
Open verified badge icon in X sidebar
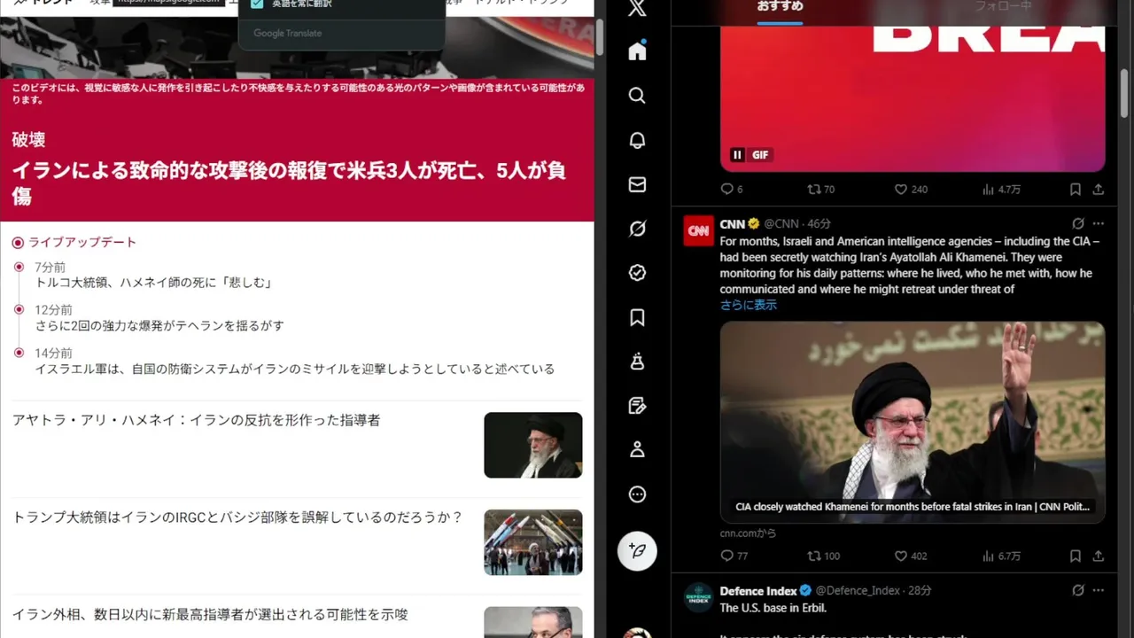637,273
